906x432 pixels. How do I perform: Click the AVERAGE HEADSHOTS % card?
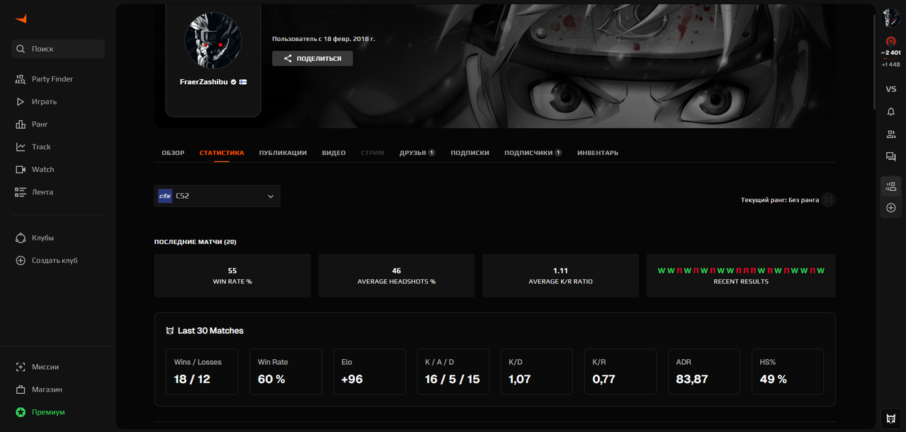(x=397, y=276)
